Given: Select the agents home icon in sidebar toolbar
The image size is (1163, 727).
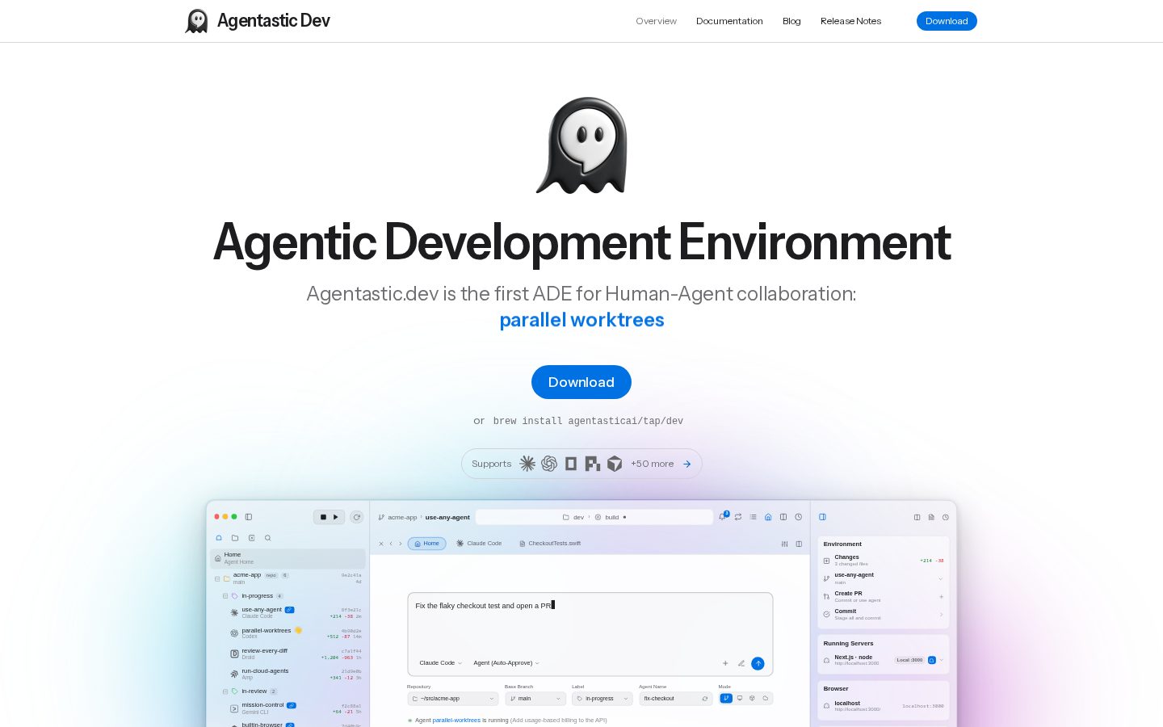Looking at the screenshot, I should 219,538.
